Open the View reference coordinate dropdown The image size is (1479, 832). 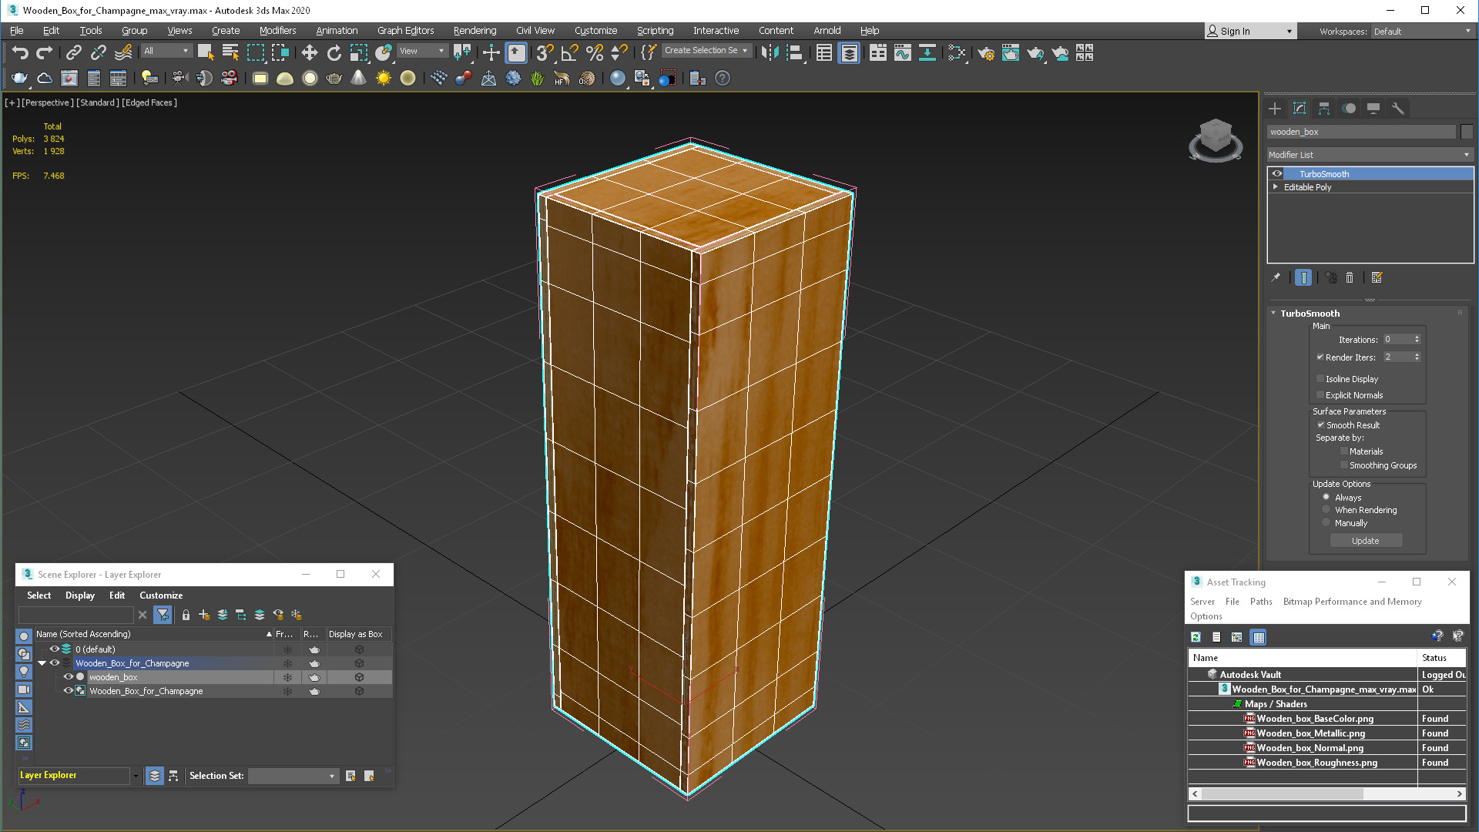click(x=422, y=51)
